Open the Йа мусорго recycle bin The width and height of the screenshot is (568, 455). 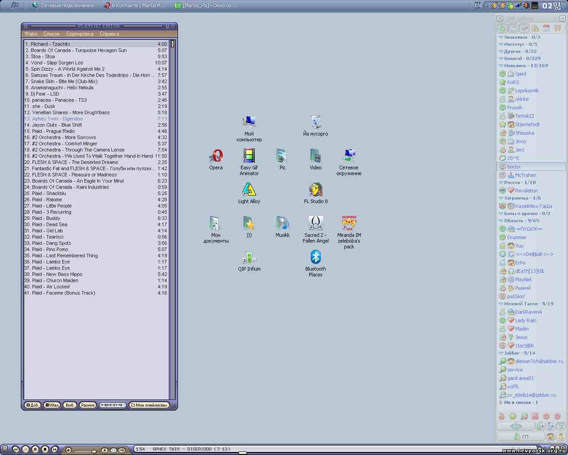[x=316, y=125]
